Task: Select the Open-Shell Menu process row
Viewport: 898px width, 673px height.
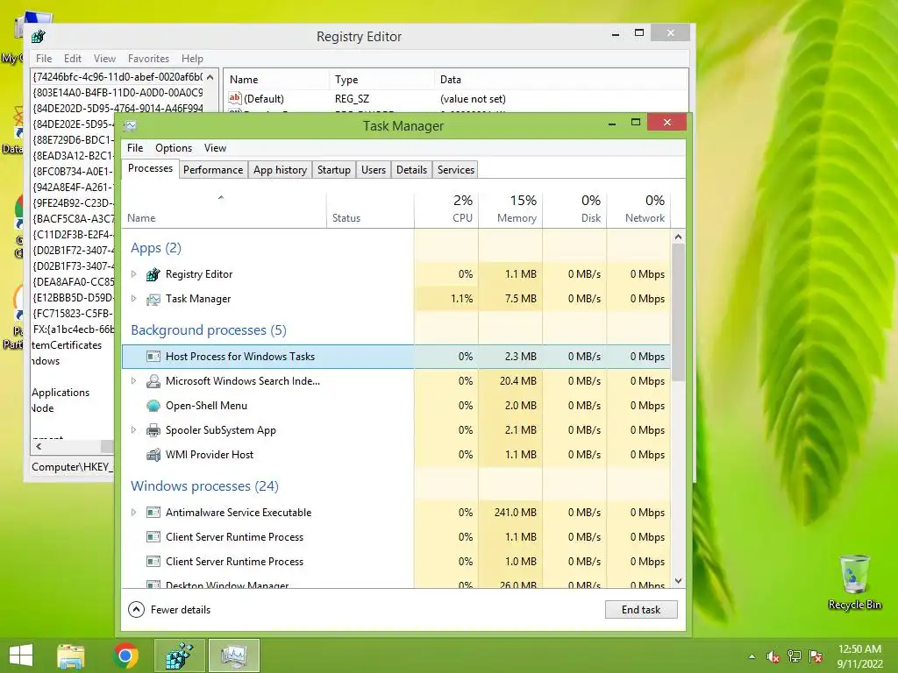Action: coord(396,406)
